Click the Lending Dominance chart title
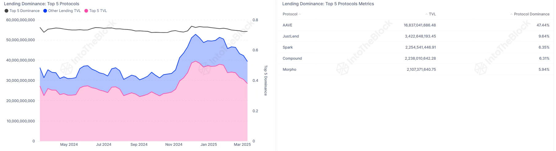Image resolution: width=556 pixels, height=151 pixels. [x=41, y=4]
